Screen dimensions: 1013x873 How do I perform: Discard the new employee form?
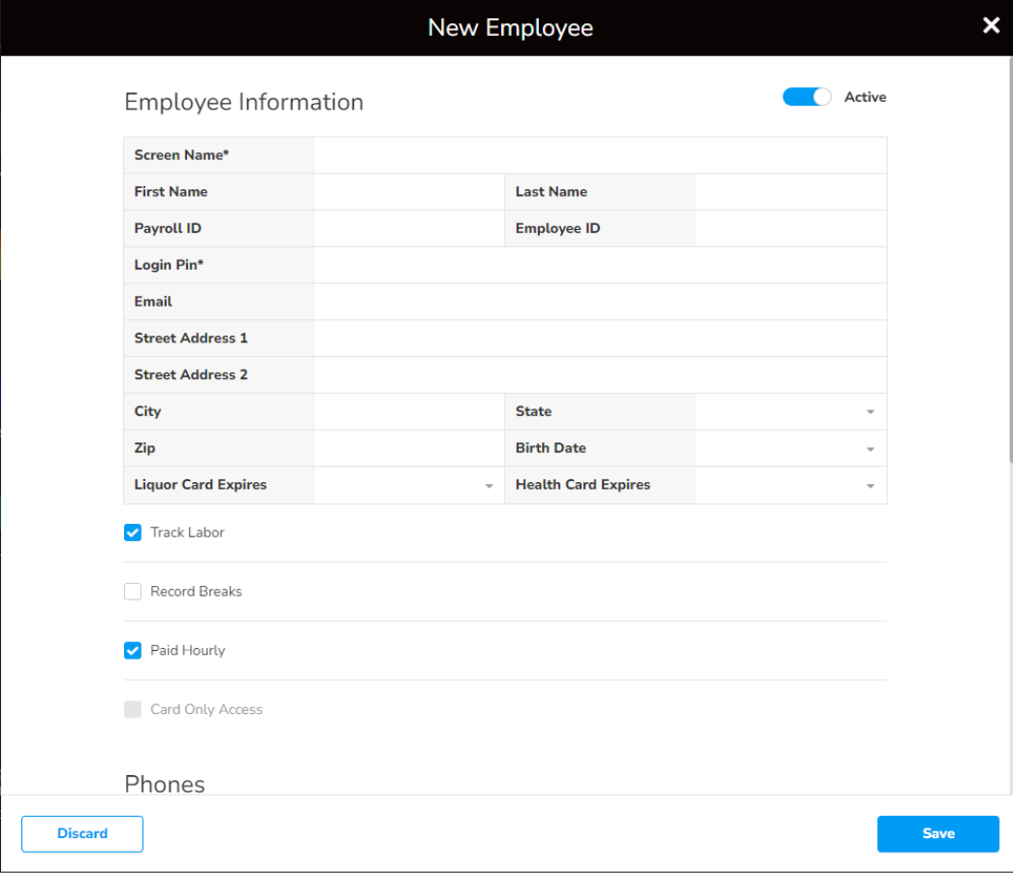tap(82, 834)
